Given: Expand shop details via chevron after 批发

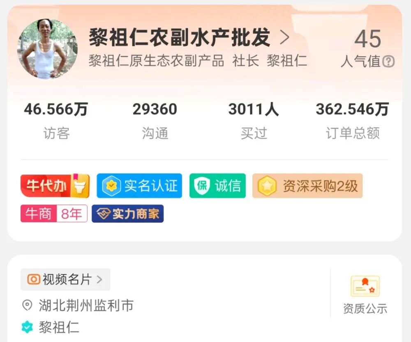Looking at the screenshot, I should click(x=284, y=37).
